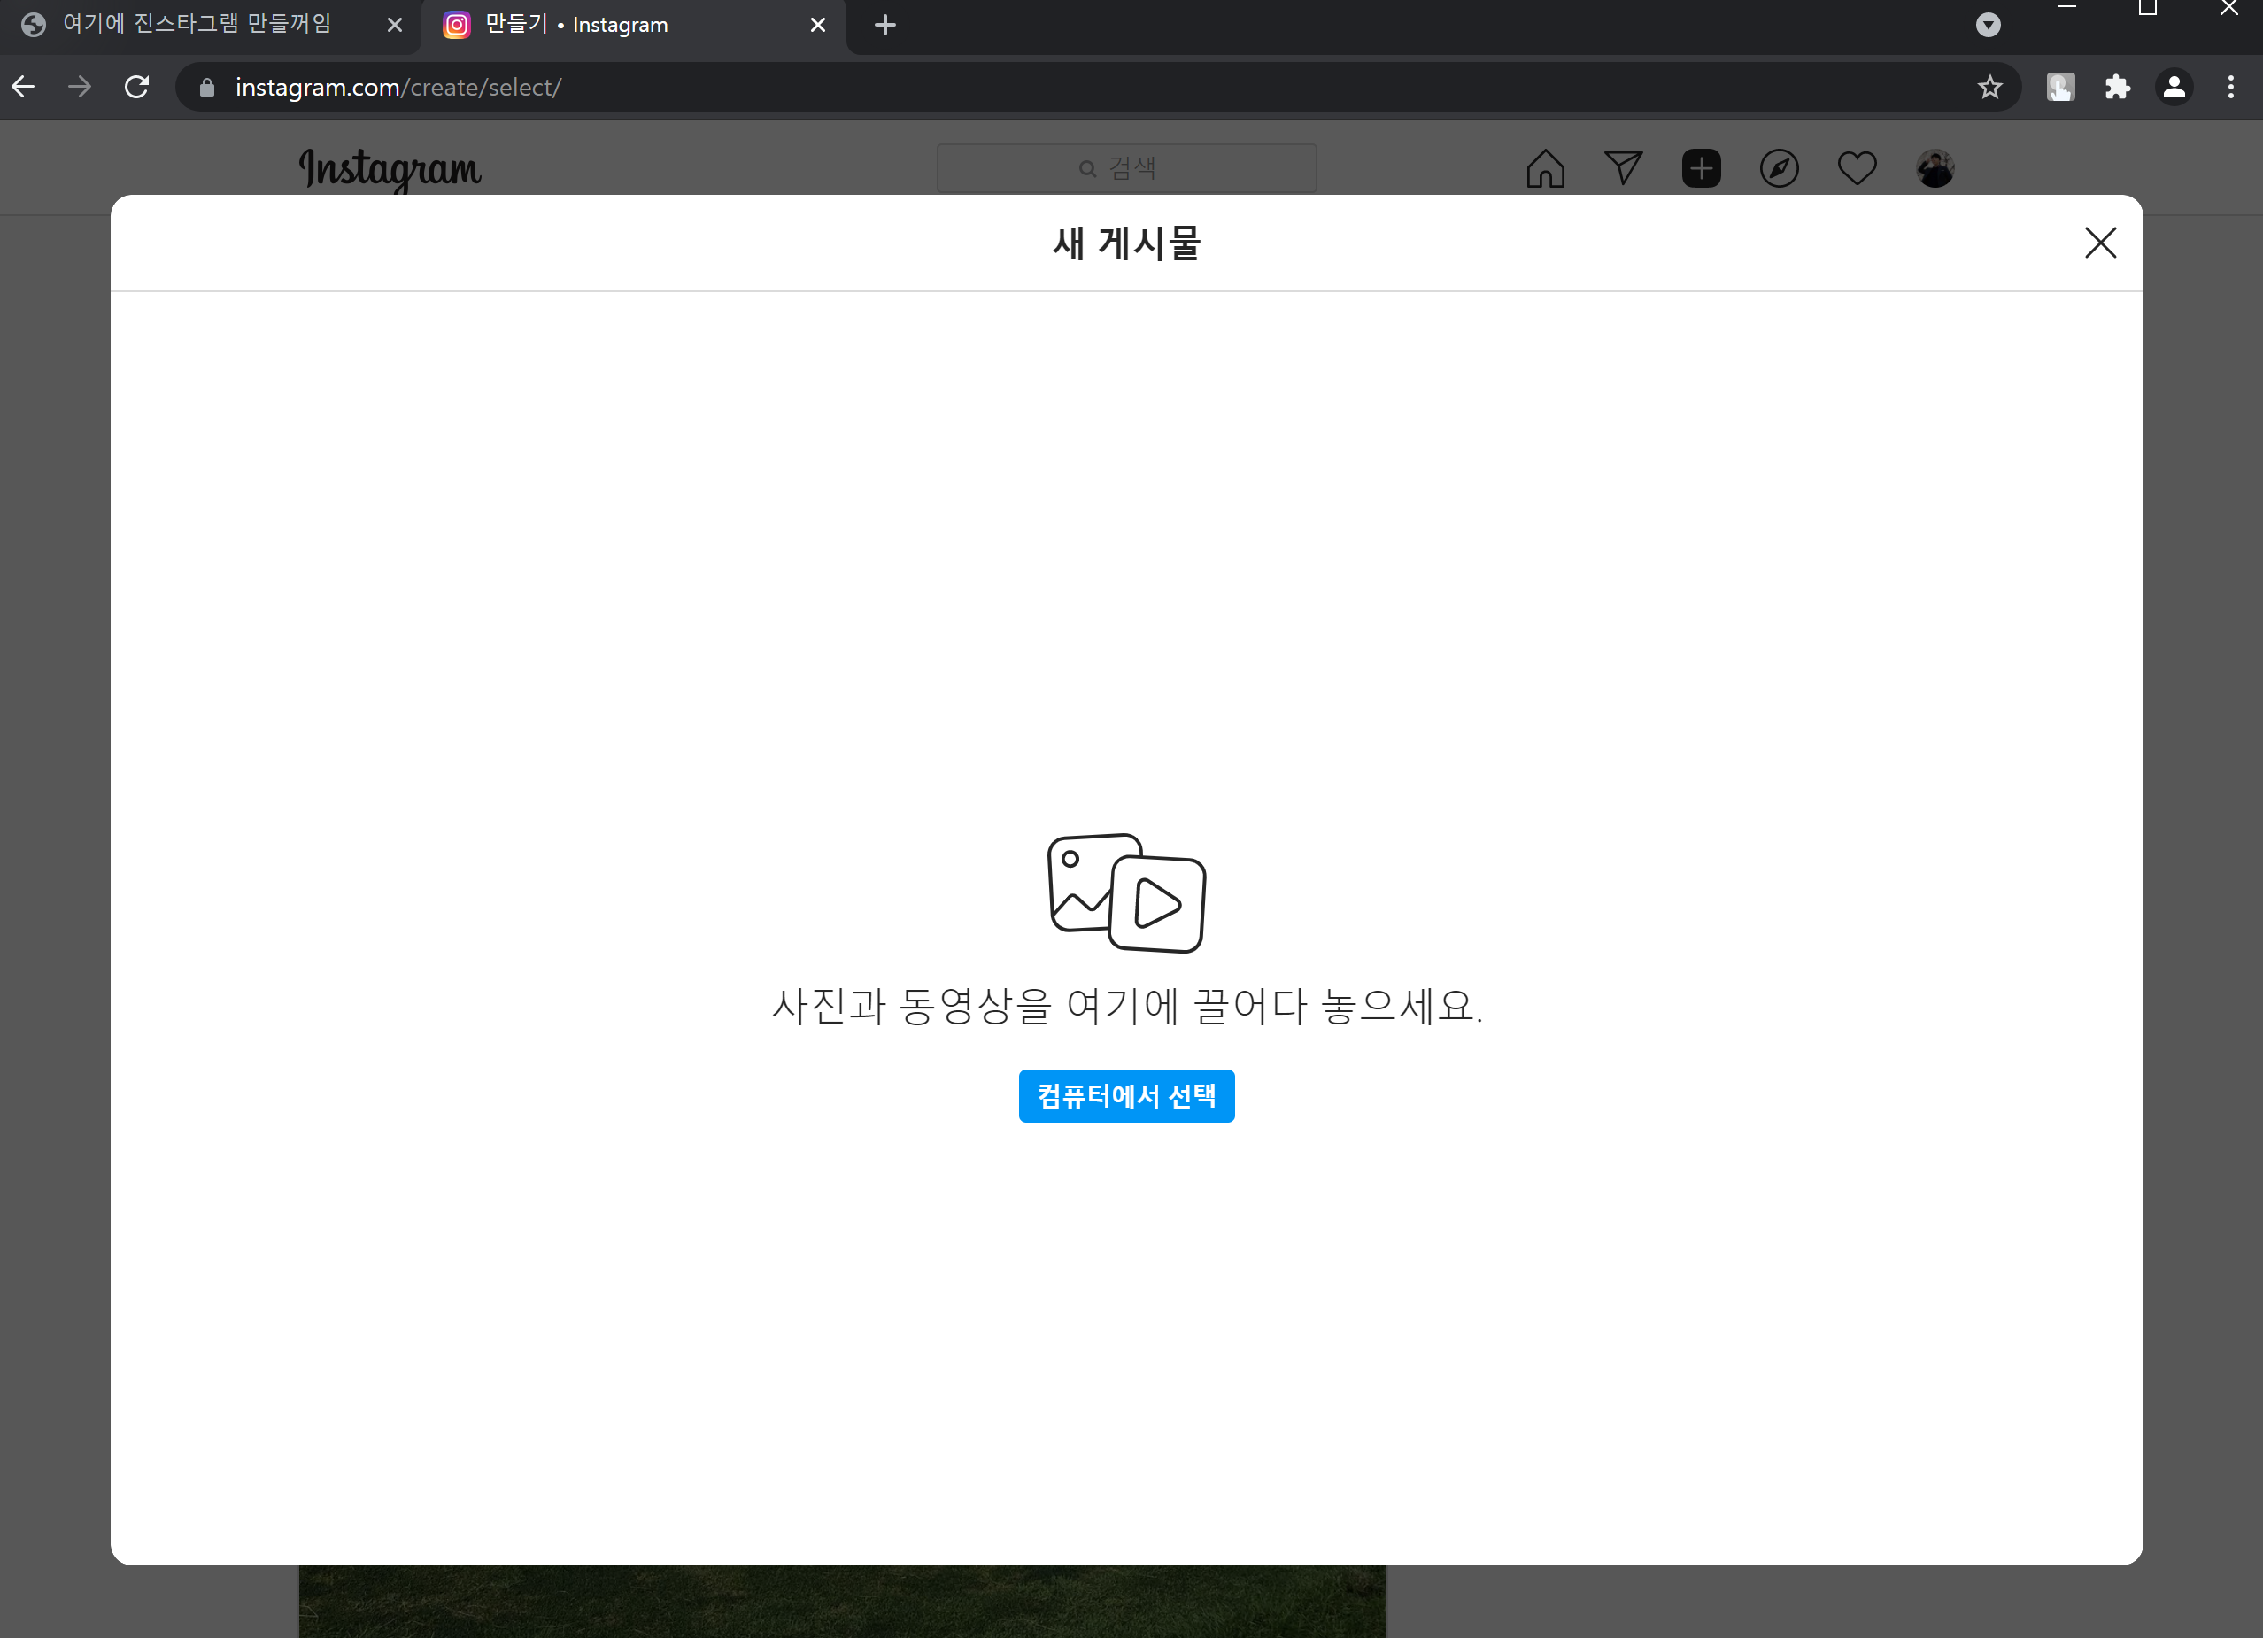Open the Chrome three-dot menu
Viewport: 2263px width, 1638px height.
click(x=2231, y=88)
